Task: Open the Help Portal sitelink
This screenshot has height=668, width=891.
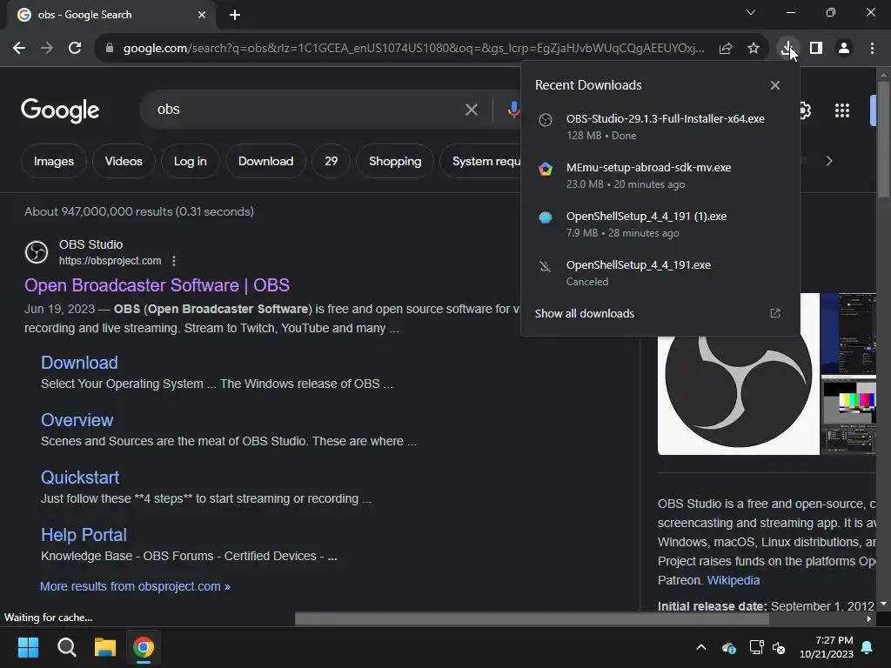Action: [x=84, y=535]
